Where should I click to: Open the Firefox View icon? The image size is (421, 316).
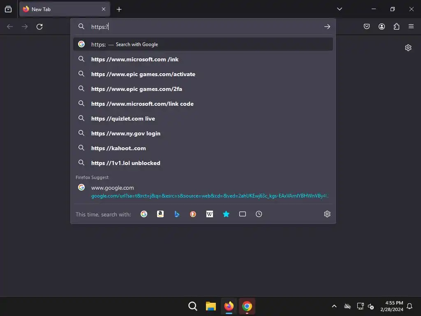tap(8, 9)
